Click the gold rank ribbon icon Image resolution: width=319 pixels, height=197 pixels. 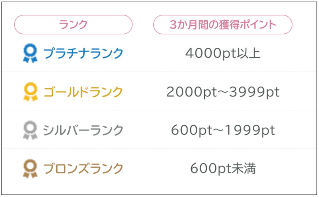point(30,92)
